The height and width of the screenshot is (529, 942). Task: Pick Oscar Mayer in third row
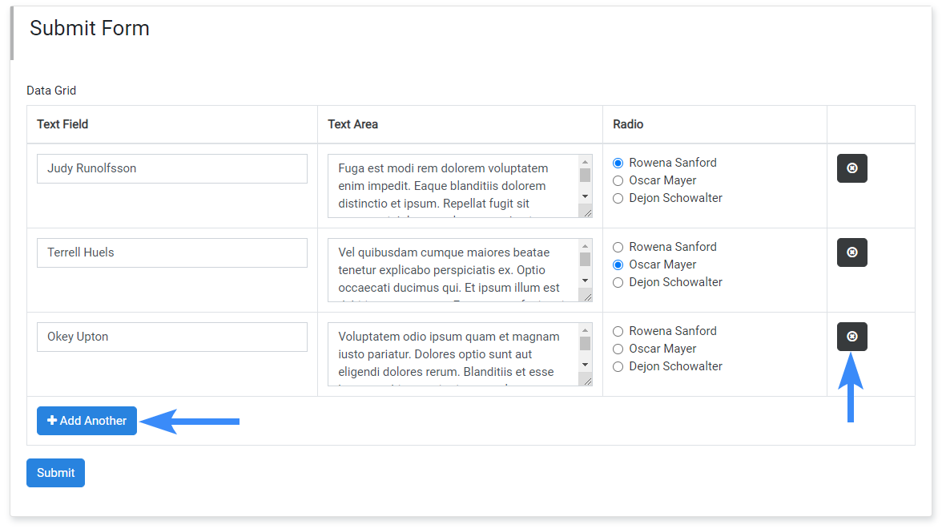pyautogui.click(x=618, y=349)
